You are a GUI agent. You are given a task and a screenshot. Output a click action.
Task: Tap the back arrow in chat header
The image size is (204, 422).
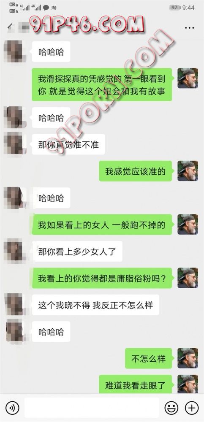pos(10,27)
